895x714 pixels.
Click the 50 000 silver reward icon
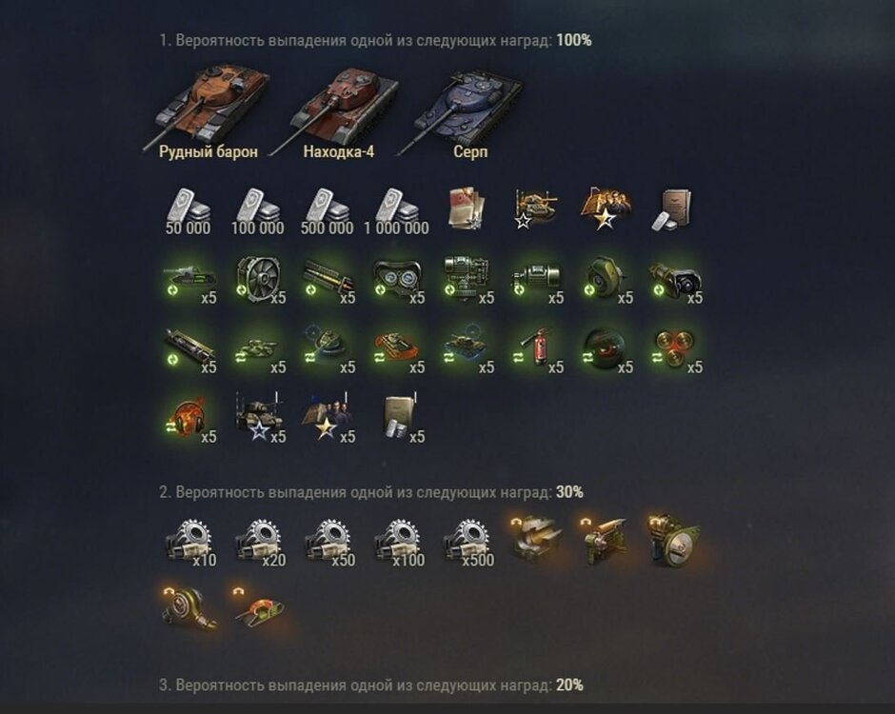tap(189, 210)
